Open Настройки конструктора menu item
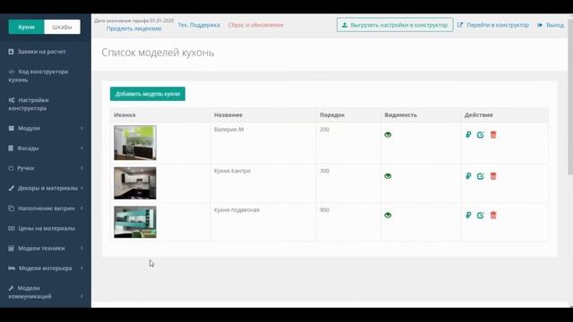573x322 pixels. [46, 104]
